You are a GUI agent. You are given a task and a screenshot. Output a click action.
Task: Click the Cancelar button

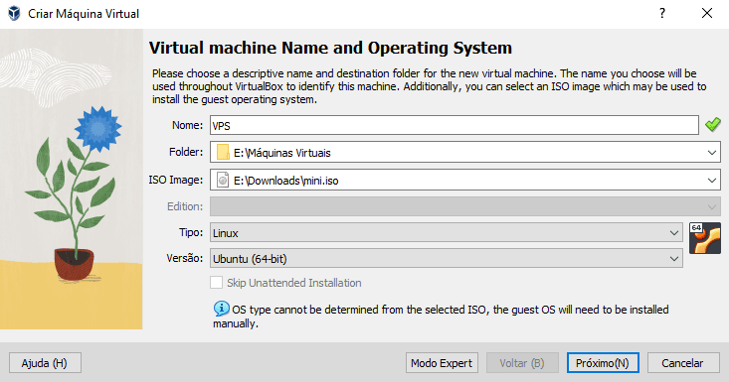pyautogui.click(x=683, y=362)
